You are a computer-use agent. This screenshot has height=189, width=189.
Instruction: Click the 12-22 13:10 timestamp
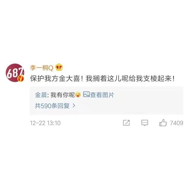45,123
